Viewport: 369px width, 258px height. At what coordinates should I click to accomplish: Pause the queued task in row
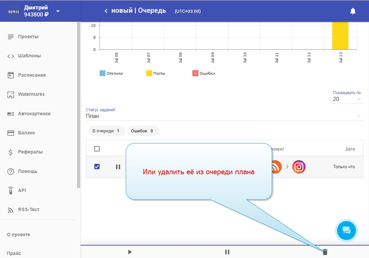point(118,167)
